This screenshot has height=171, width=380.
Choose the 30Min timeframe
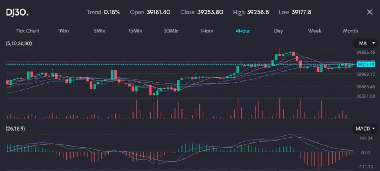click(x=171, y=31)
